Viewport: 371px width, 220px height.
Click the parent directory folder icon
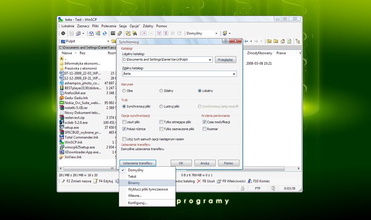(269, 41)
